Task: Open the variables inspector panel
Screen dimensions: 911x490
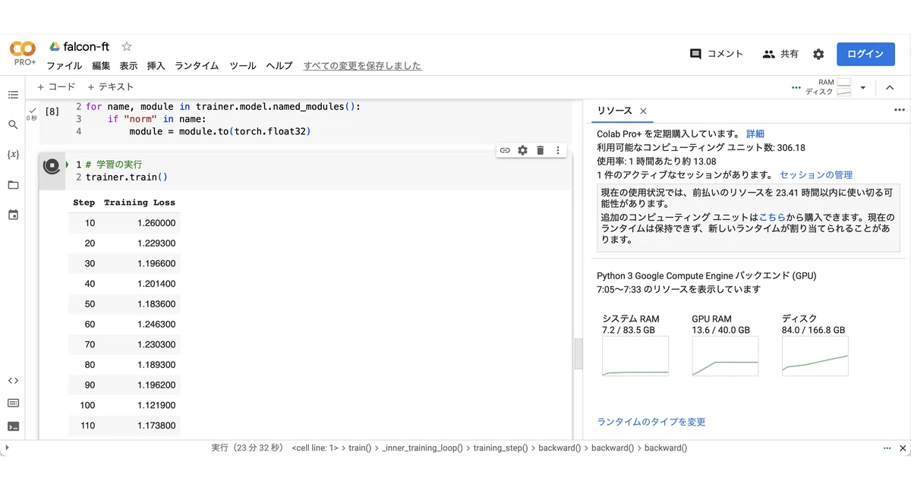Action: coord(13,155)
